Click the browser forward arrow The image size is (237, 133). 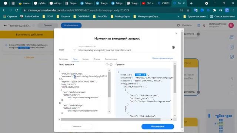[x=10, y=10]
